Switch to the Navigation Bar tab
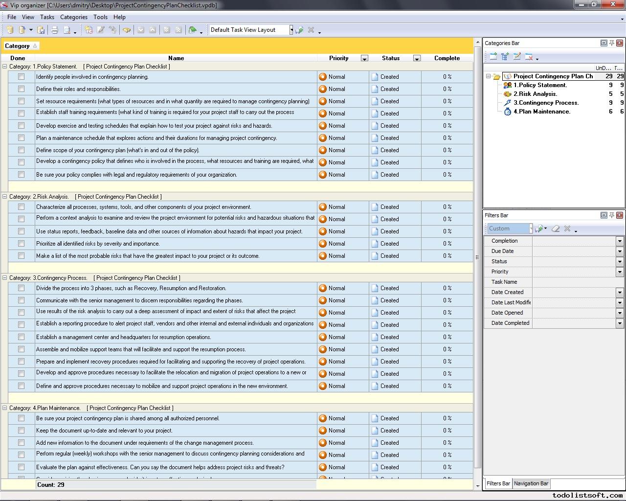The height and width of the screenshot is (501, 626). [x=531, y=483]
